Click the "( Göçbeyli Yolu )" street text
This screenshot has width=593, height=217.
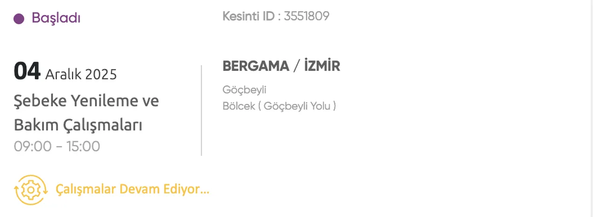pyautogui.click(x=297, y=106)
